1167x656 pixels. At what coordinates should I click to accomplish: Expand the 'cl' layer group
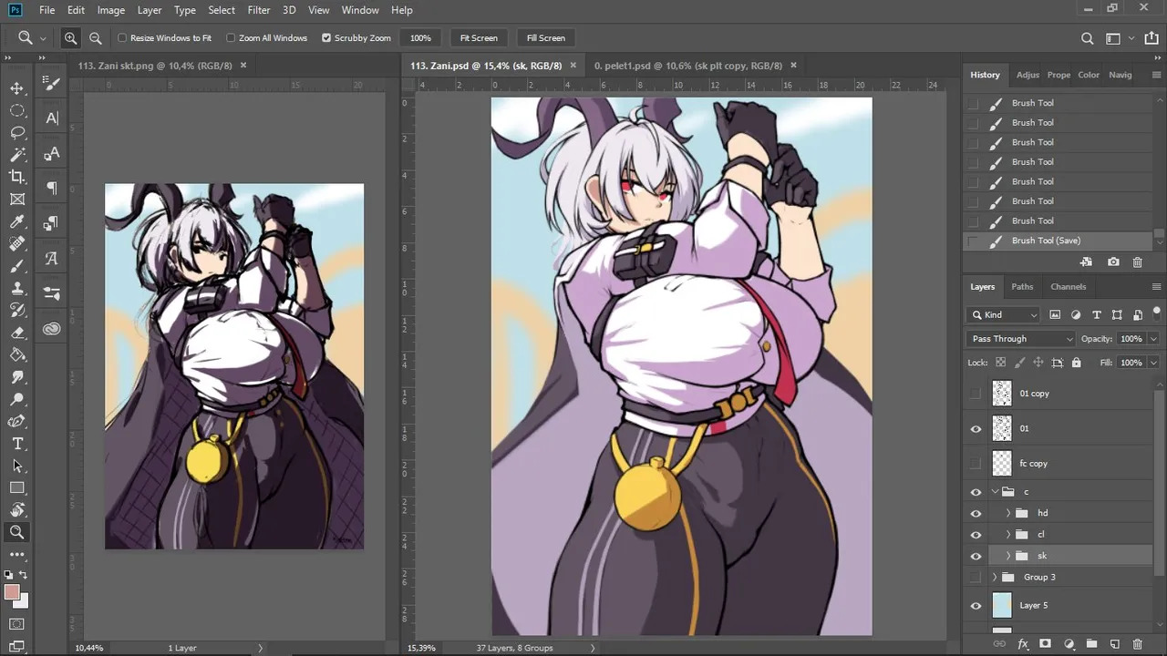coord(1008,535)
